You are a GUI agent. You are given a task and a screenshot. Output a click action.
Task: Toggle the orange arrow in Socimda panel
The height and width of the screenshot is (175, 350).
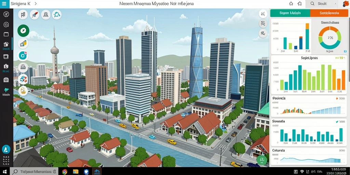[x=337, y=98]
